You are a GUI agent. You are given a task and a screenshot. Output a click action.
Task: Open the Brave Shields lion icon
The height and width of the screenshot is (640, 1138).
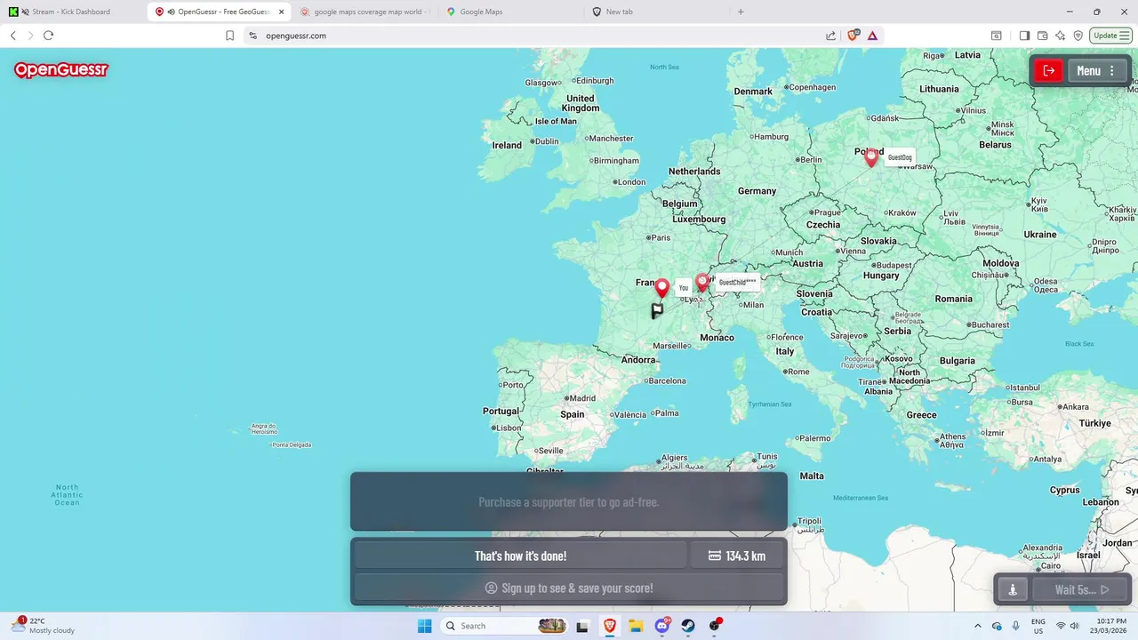click(x=853, y=36)
